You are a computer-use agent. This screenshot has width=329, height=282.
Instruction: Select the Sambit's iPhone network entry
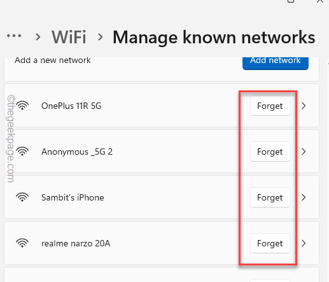pos(162,197)
